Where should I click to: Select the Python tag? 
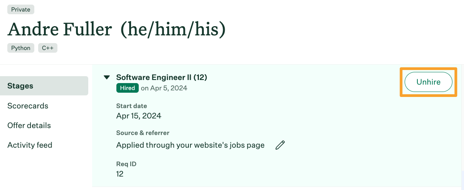click(21, 48)
